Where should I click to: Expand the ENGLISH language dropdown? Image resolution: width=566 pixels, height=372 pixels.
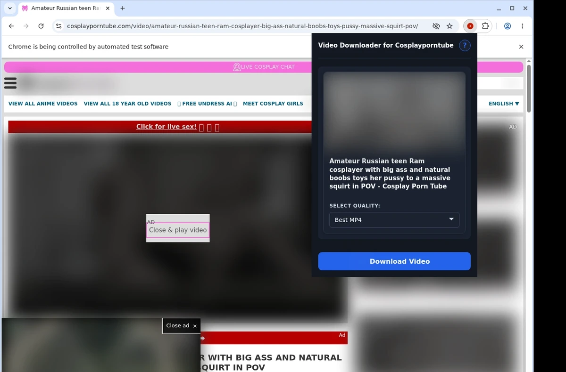(x=504, y=104)
